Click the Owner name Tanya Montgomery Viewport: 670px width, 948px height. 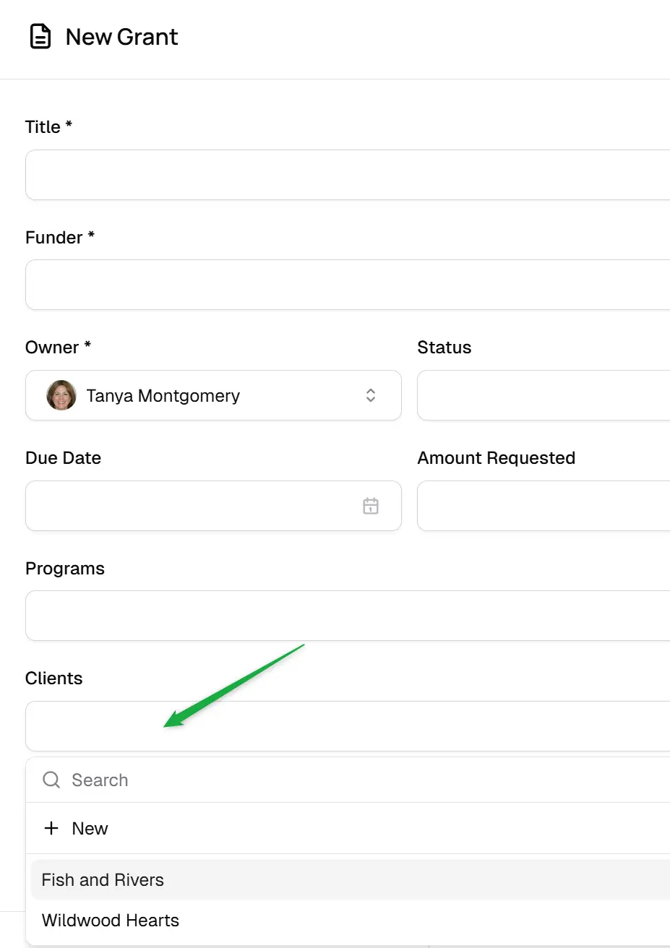coord(163,396)
